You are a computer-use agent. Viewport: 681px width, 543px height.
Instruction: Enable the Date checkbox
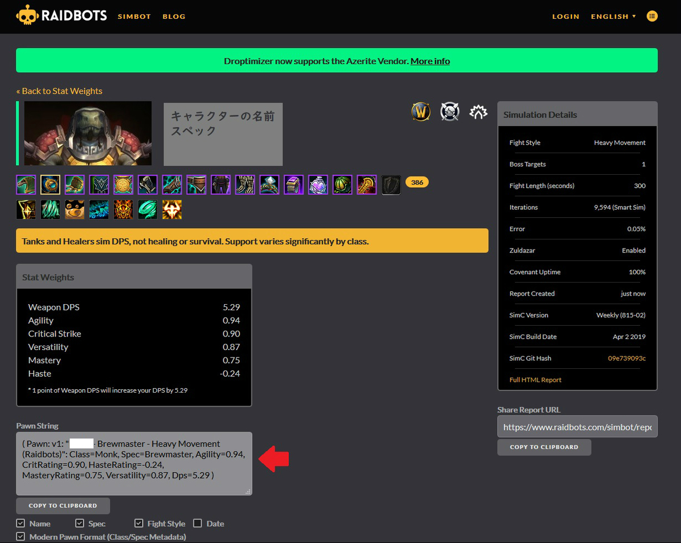click(197, 523)
